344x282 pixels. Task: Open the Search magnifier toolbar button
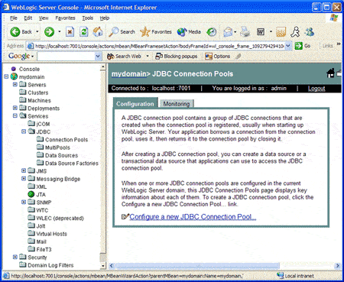pyautogui.click(x=122, y=32)
